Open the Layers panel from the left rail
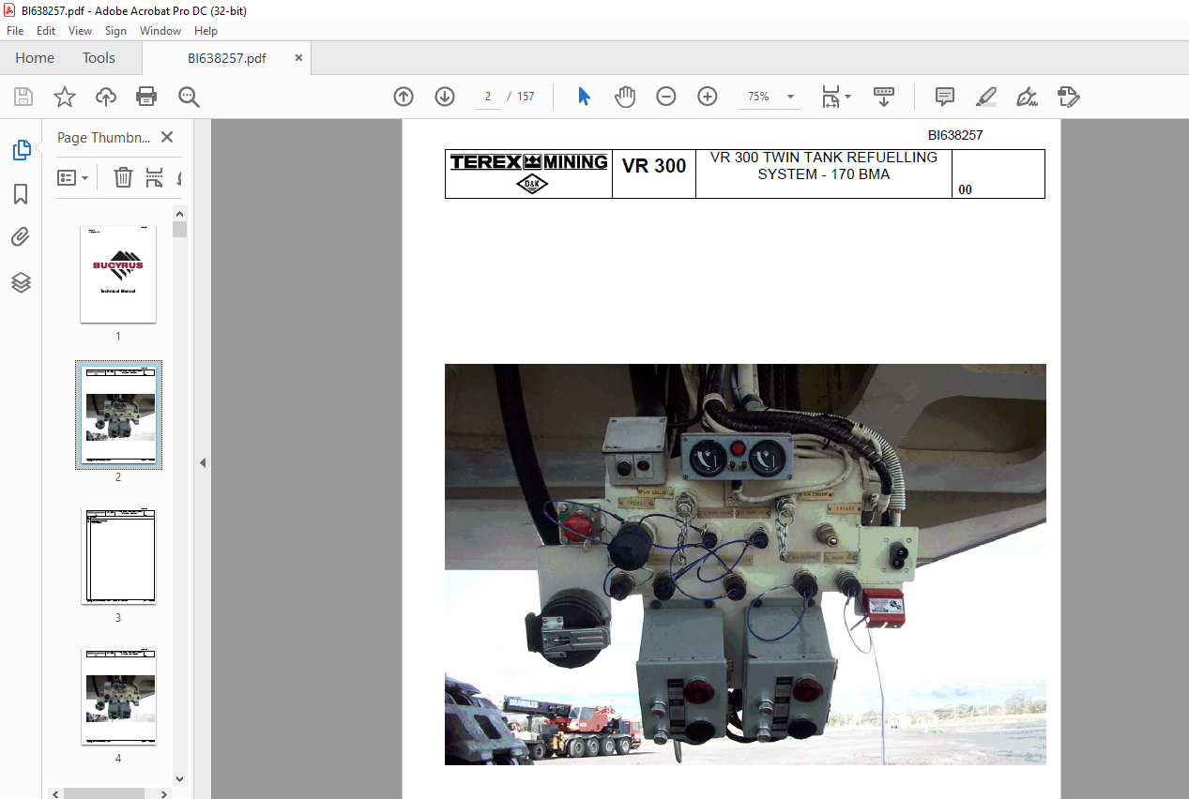Image resolution: width=1189 pixels, height=799 pixels. (x=21, y=282)
